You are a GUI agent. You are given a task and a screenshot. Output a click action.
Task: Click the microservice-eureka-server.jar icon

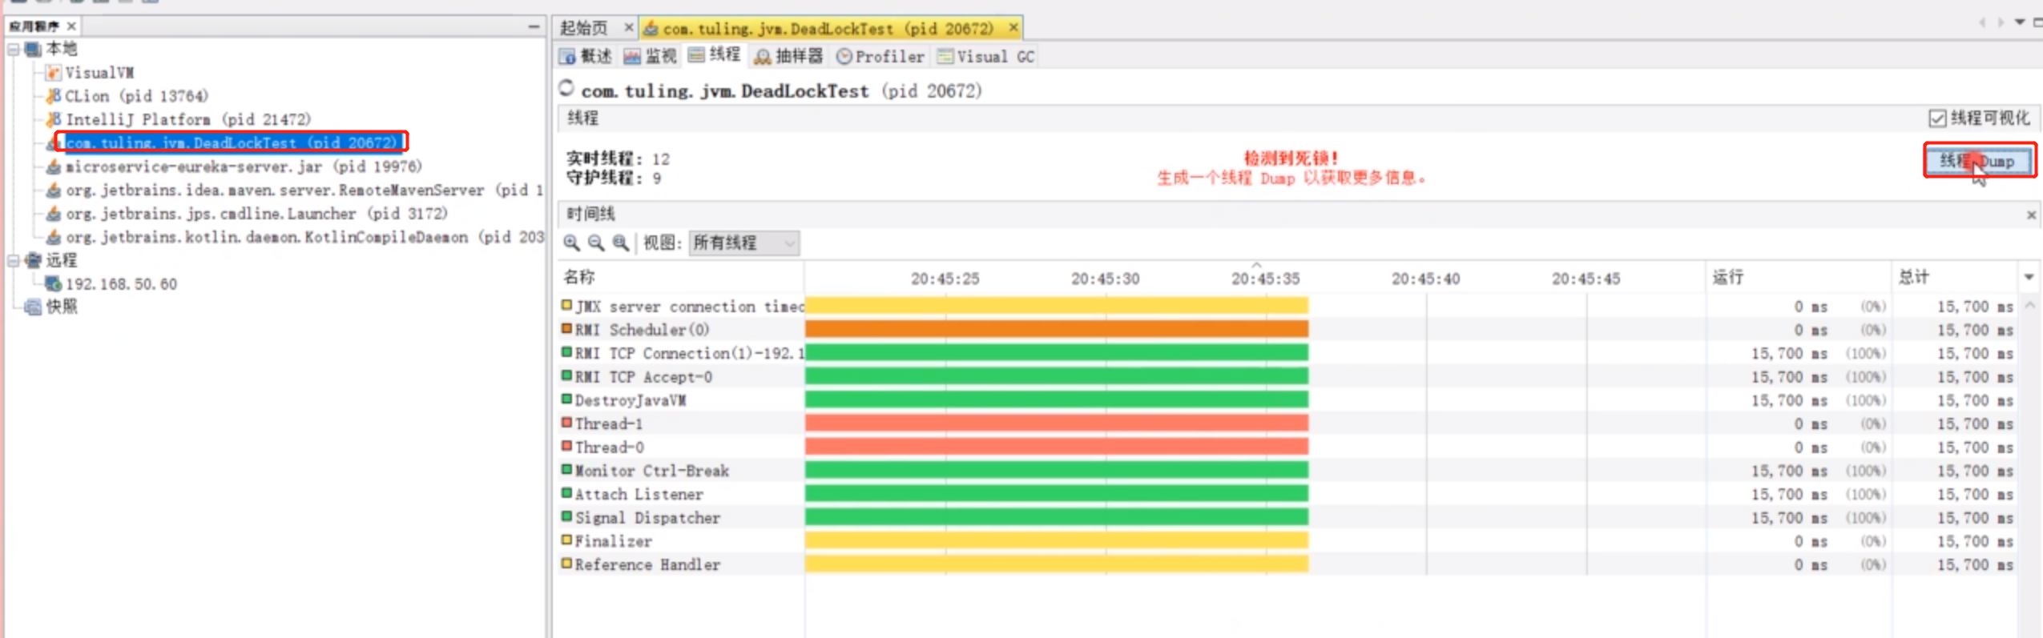[x=54, y=167]
